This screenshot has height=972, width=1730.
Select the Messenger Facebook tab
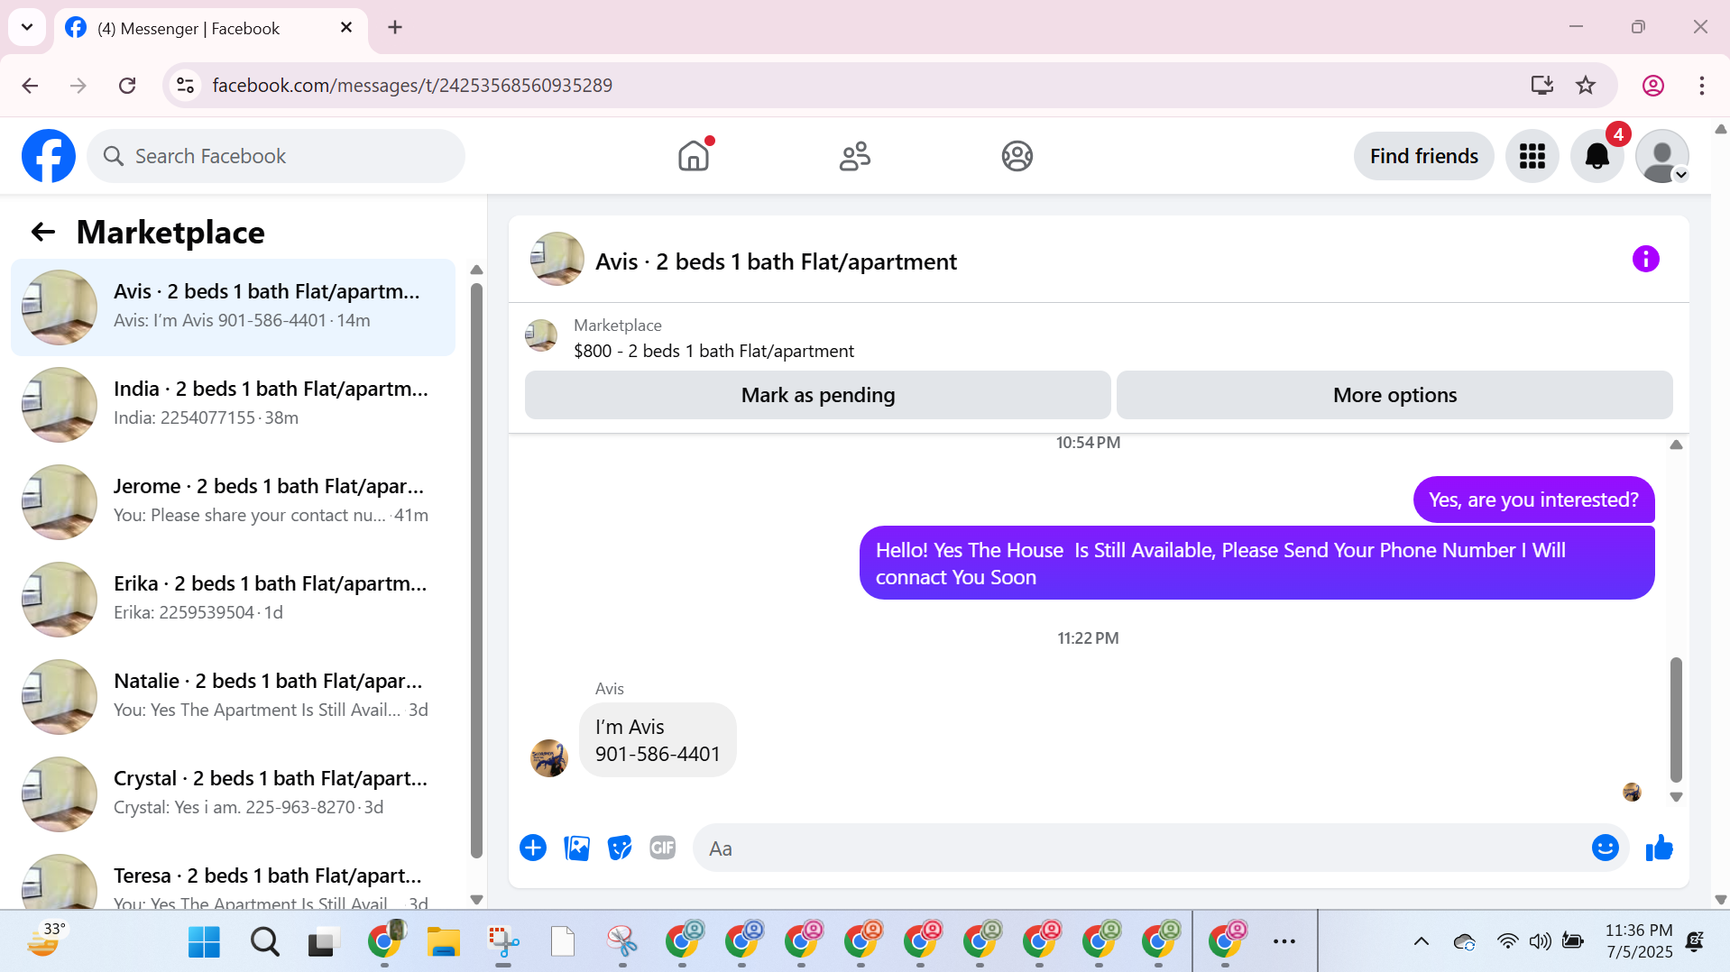tap(211, 28)
